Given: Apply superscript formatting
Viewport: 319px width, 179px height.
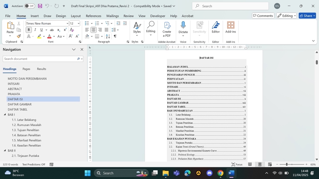Looking at the screenshot, I should (x=65, y=30).
